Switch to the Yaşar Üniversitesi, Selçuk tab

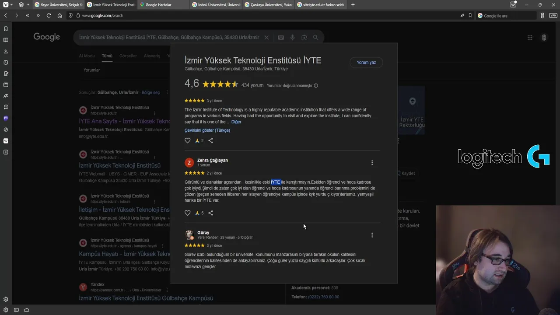point(58,5)
